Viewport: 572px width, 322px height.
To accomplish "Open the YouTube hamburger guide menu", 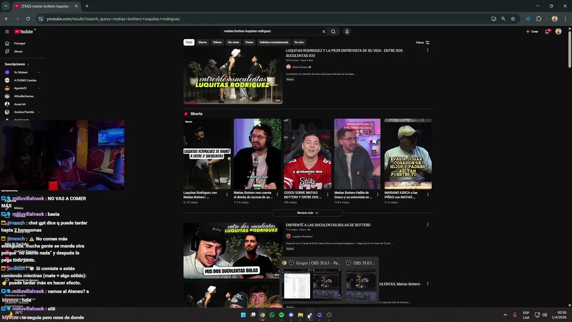I will click(x=7, y=31).
